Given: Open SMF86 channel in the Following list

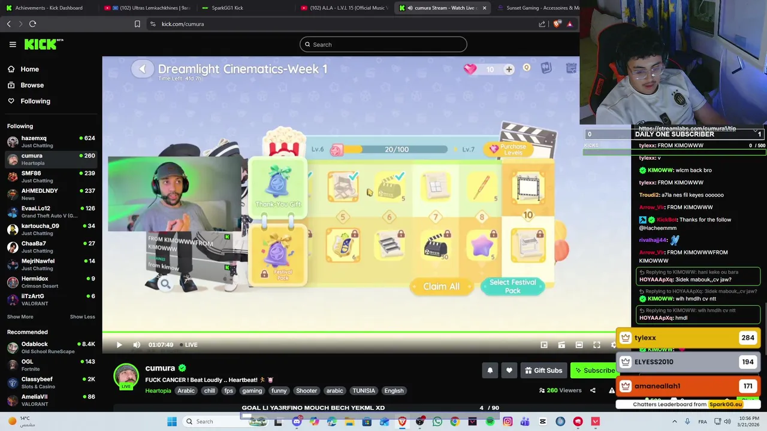Looking at the screenshot, I should click(51, 177).
